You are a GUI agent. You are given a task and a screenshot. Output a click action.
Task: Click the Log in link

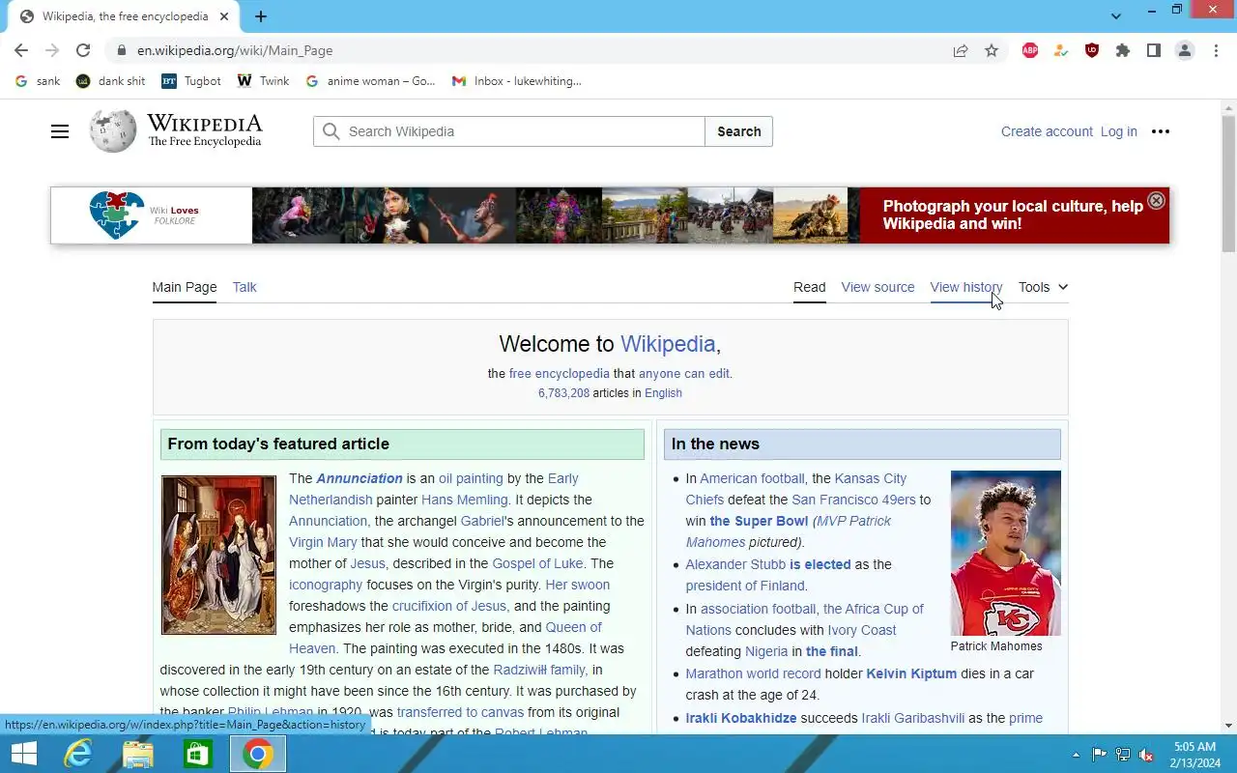1119,131
